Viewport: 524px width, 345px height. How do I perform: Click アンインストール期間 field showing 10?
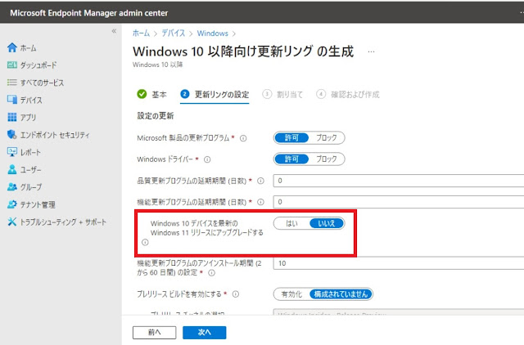click(399, 263)
